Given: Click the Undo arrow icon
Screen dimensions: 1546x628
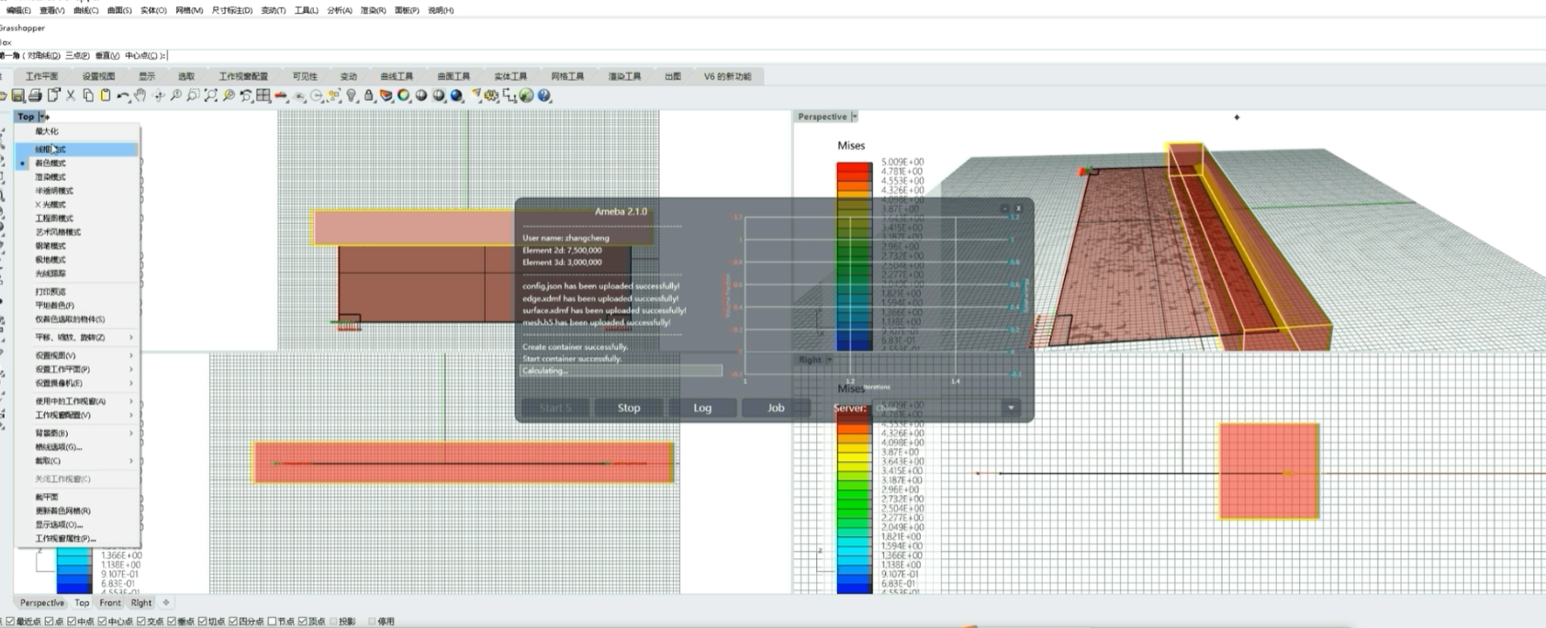Looking at the screenshot, I should click(122, 95).
